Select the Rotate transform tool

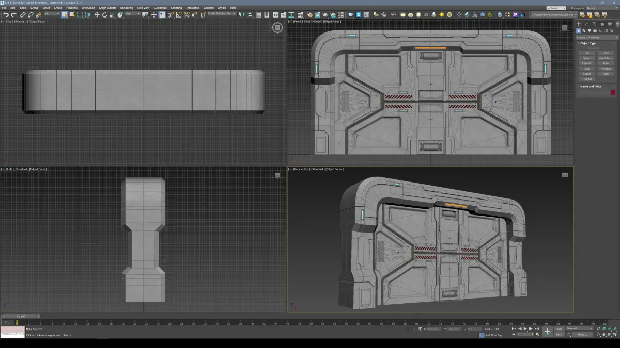[x=104, y=15]
